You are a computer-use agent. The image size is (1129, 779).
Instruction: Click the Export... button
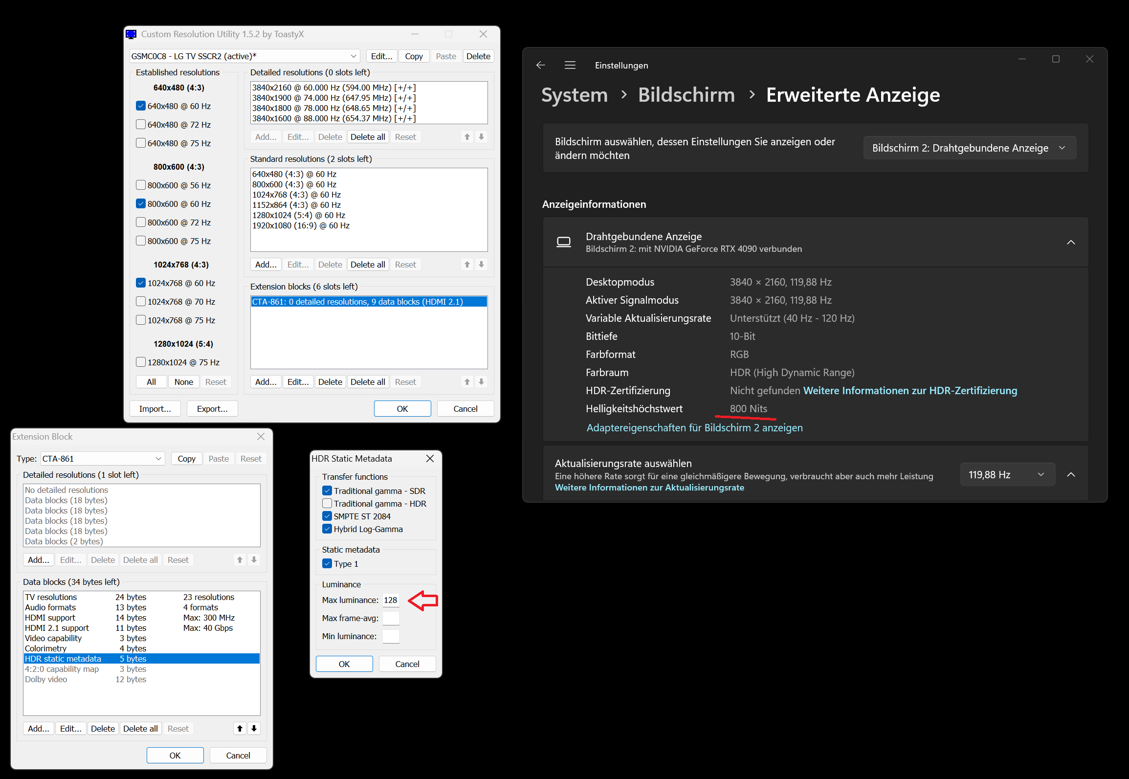212,408
